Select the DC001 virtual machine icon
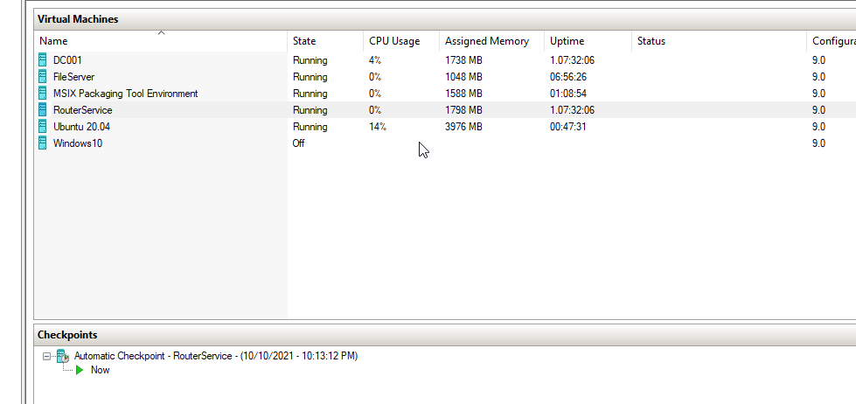Viewport: 856px width, 404px height. point(43,60)
